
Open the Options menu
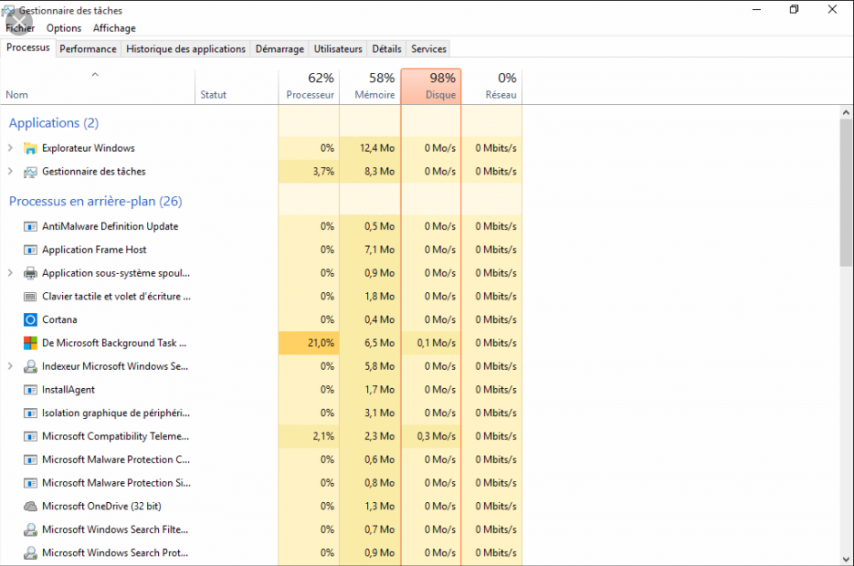click(x=64, y=27)
